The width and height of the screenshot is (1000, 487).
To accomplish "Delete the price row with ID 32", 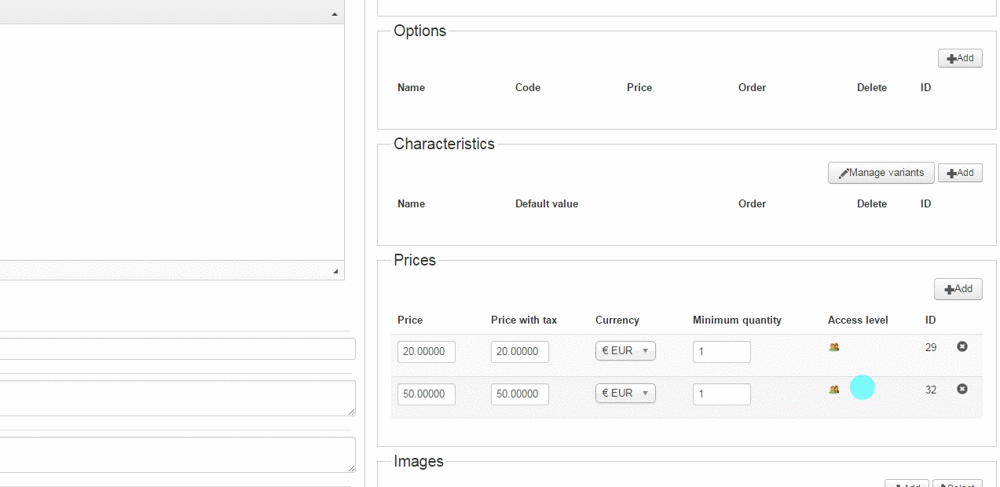I will (x=962, y=389).
